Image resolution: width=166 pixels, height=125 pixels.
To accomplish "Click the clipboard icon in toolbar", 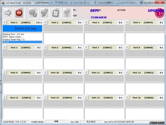I will coord(56,13).
